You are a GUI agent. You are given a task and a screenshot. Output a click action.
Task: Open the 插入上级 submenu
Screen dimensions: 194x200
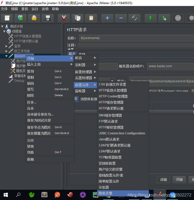pos(50,64)
